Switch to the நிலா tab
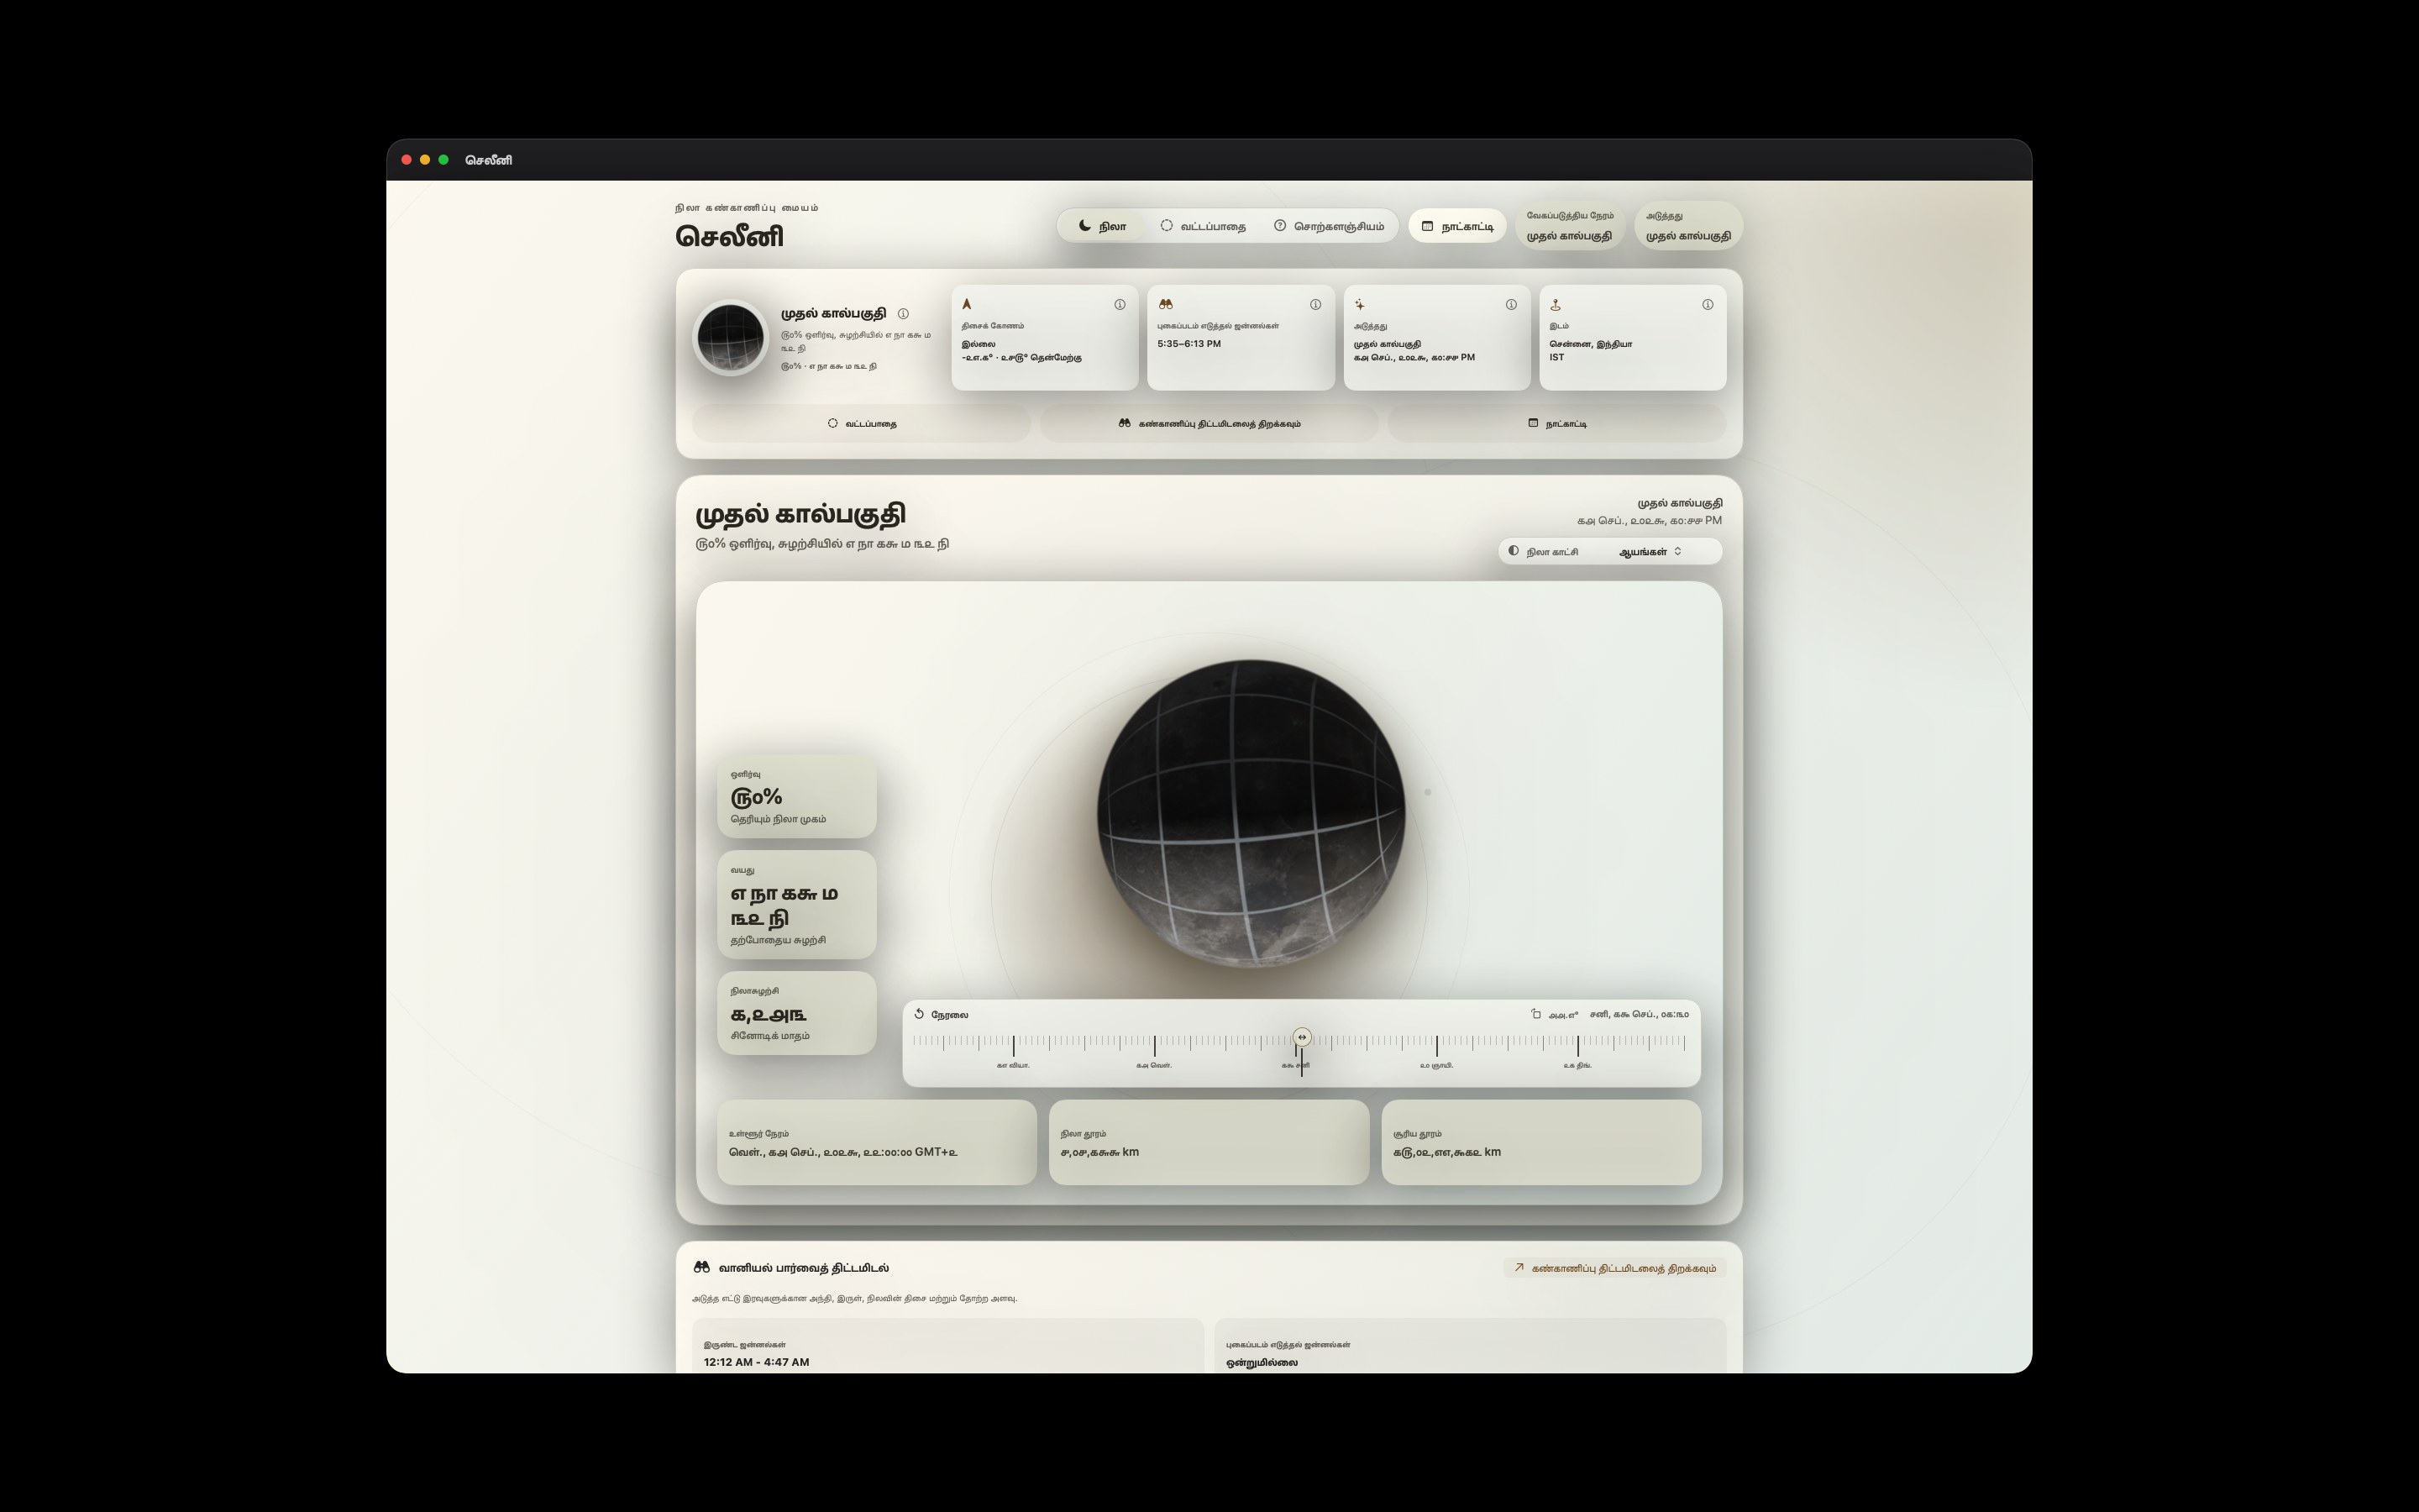Image resolution: width=2419 pixels, height=1512 pixels. pos(1103,226)
